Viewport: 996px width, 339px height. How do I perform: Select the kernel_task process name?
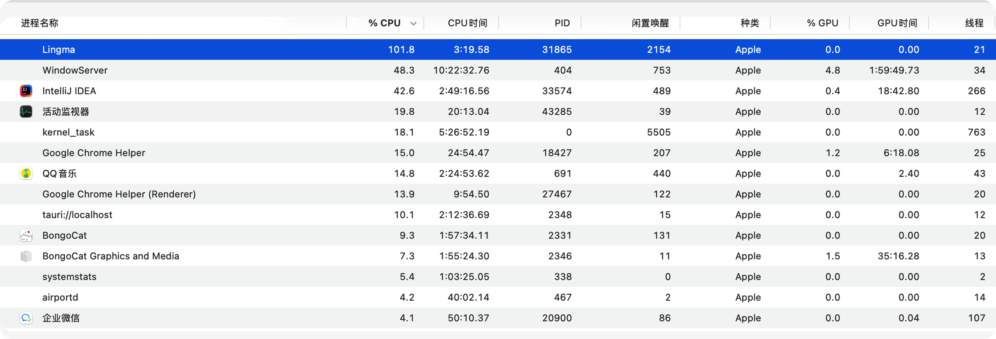pyautogui.click(x=69, y=132)
